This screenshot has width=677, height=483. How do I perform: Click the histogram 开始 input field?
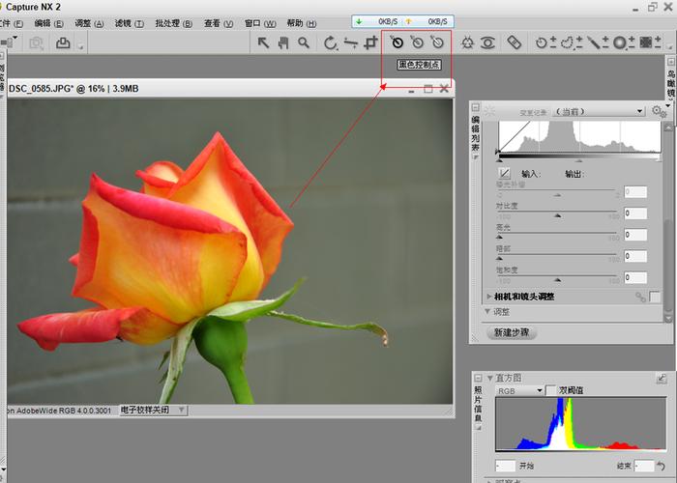[505, 466]
